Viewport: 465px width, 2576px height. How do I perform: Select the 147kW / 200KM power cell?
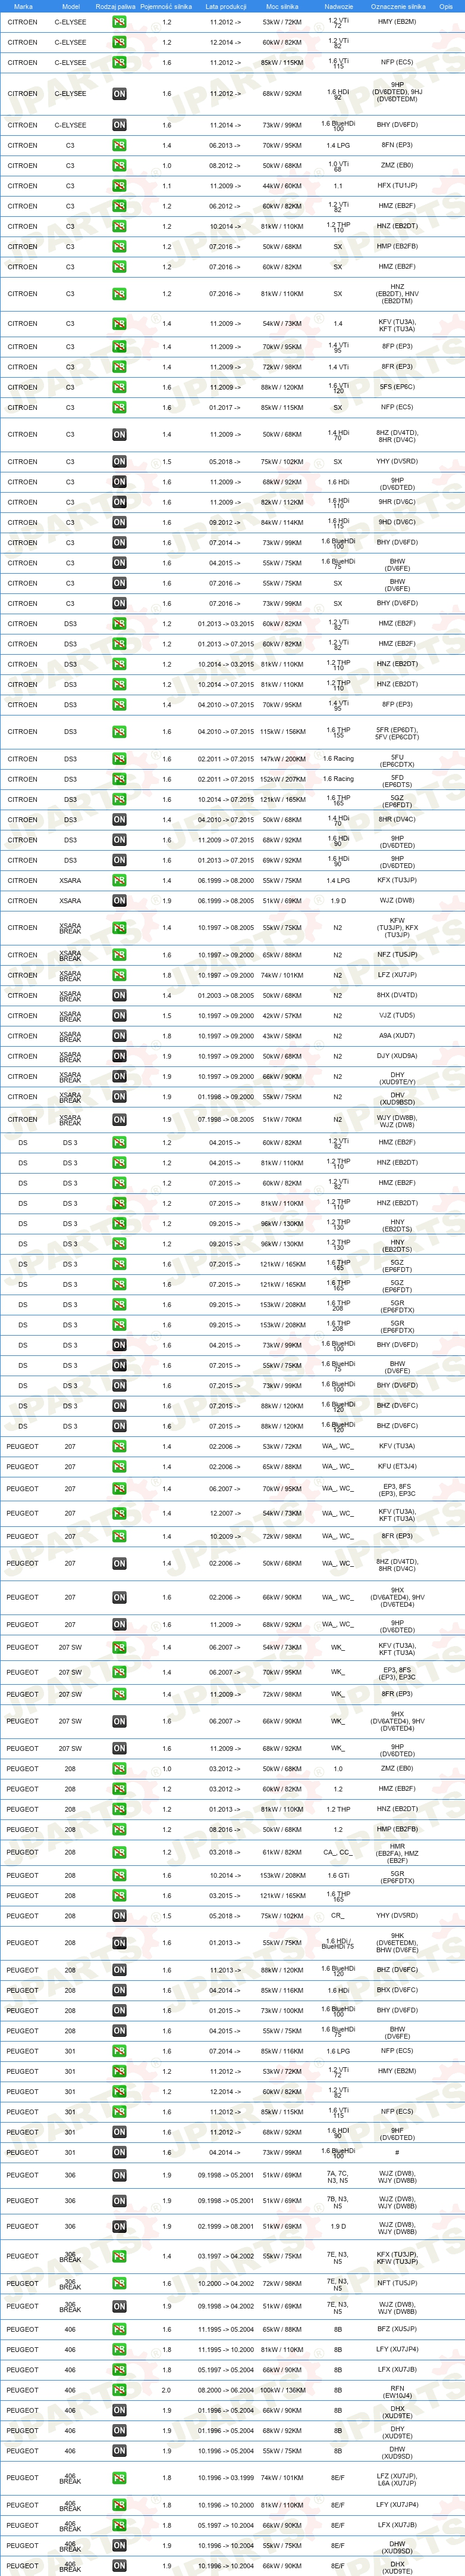[282, 759]
